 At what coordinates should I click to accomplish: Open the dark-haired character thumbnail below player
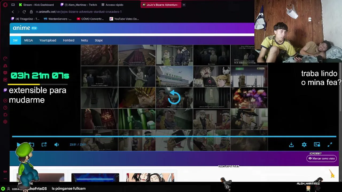tap(150, 178)
